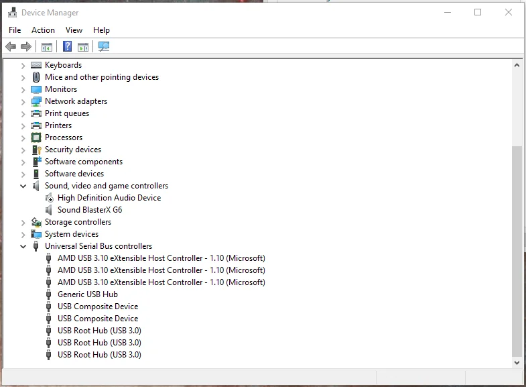The width and height of the screenshot is (526, 387).
Task: Collapse Universal Serial Bus controllers
Action: click(x=23, y=246)
